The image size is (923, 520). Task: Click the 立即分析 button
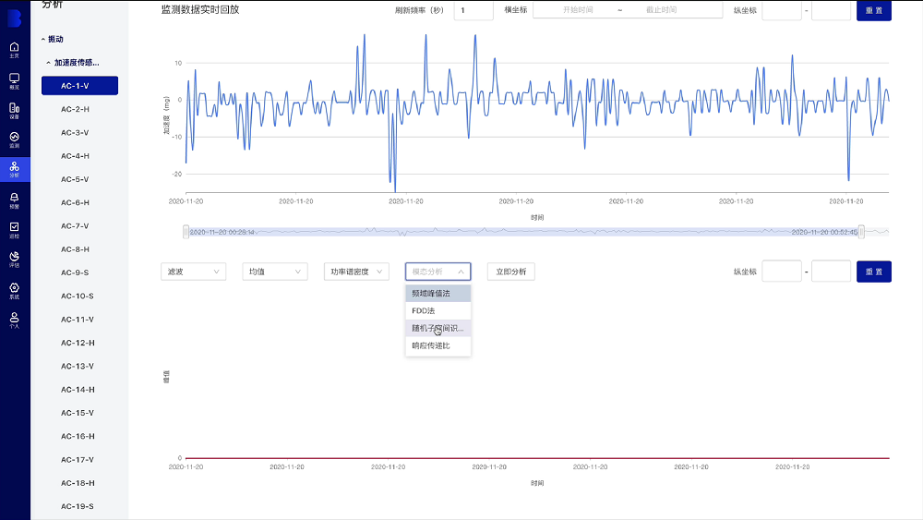pyautogui.click(x=510, y=272)
